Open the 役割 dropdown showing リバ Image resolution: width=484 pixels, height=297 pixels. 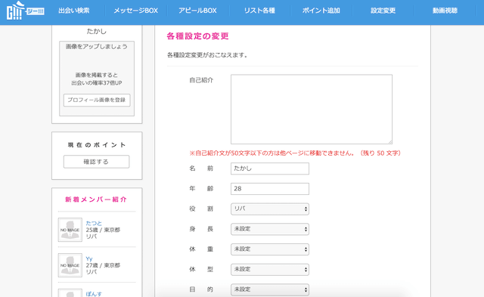[x=270, y=209]
